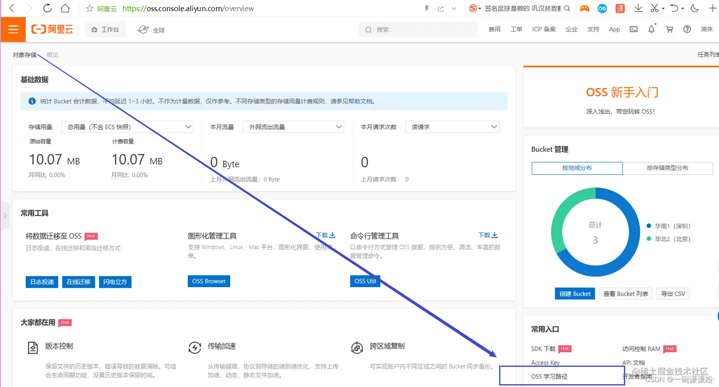Click the 导出 CSV button
This screenshot has width=719, height=387.
tap(673, 294)
